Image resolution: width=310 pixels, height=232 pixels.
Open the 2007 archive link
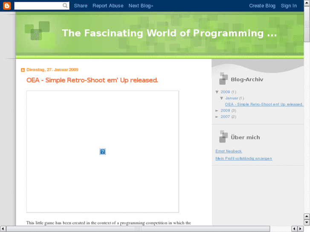(x=225, y=117)
